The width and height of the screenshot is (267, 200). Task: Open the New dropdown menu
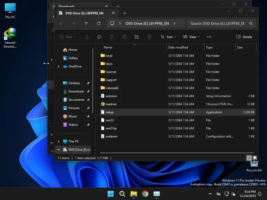coord(68,37)
